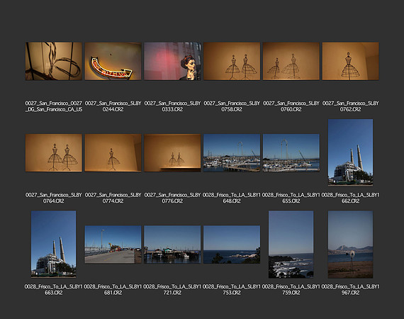The height and width of the screenshot is (319, 404).
Task: Click the filename label 0027_San_Francisco_5L8Y0764.CR2
Action: [54, 198]
